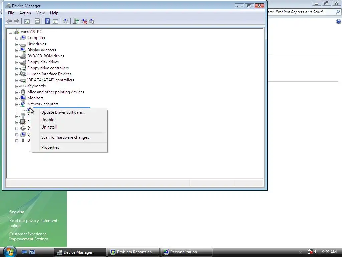Expand the Computer node
This screenshot has width=342, height=257.
(17, 38)
